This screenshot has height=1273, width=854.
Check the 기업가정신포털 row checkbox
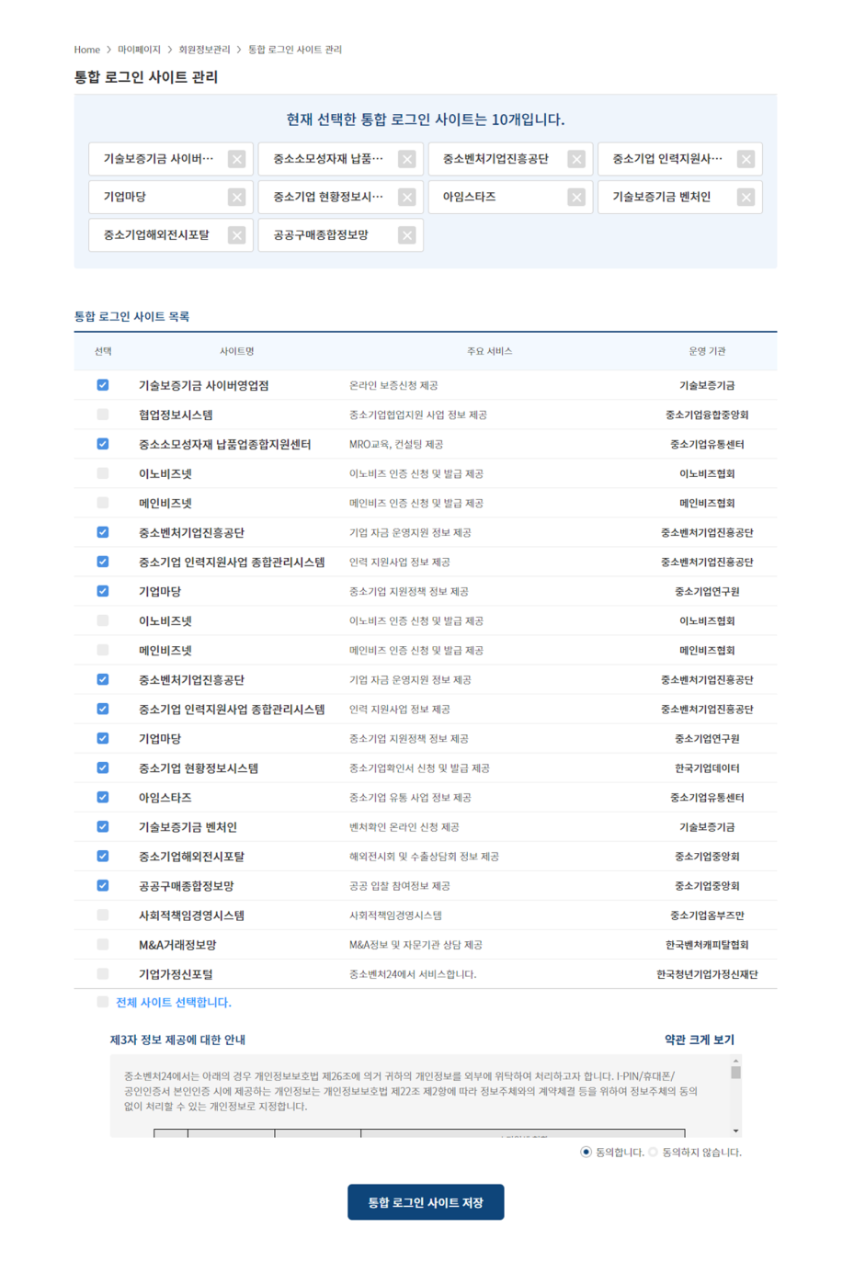click(x=103, y=973)
